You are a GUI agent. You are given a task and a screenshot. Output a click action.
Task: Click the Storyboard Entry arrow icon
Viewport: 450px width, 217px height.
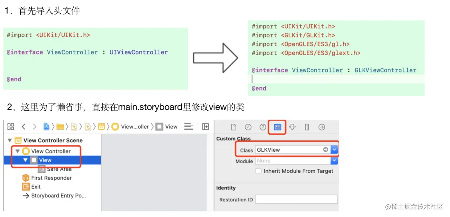(x=26, y=196)
